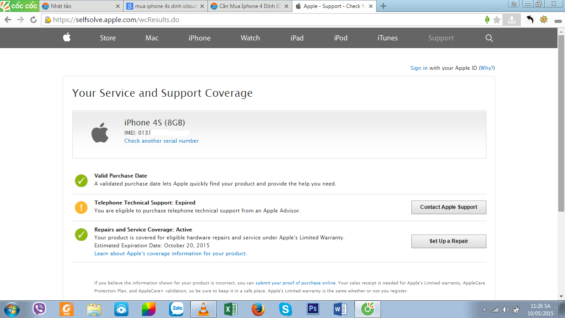Open Support in Apple navigation
Viewport: 565px width, 318px height.
click(441, 38)
